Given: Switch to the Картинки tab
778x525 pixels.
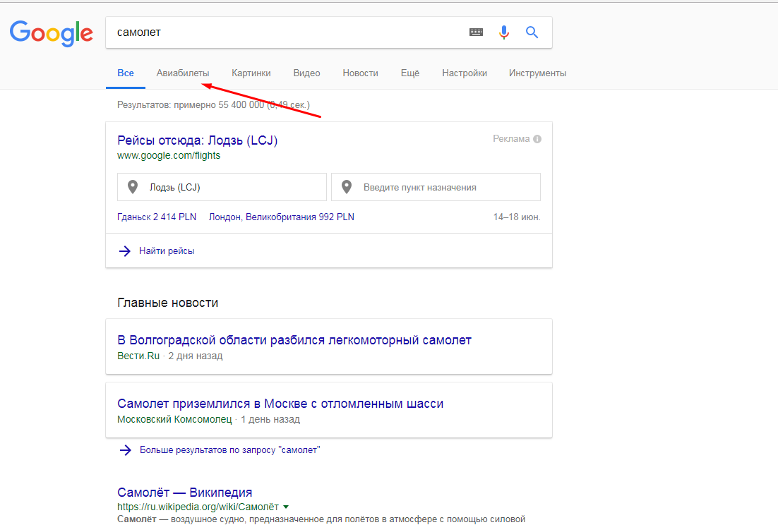Looking at the screenshot, I should 251,73.
